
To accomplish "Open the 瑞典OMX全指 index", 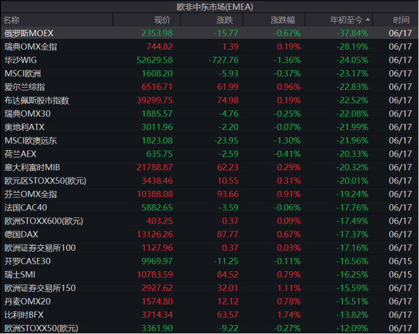I will [x=31, y=47].
